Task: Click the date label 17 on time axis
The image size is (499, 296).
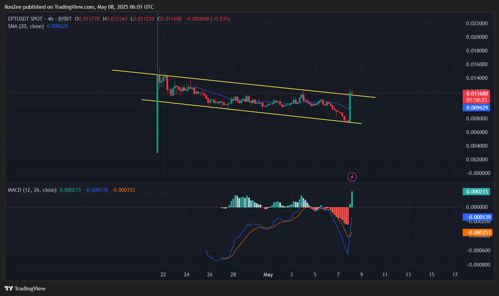Action: 455,275
